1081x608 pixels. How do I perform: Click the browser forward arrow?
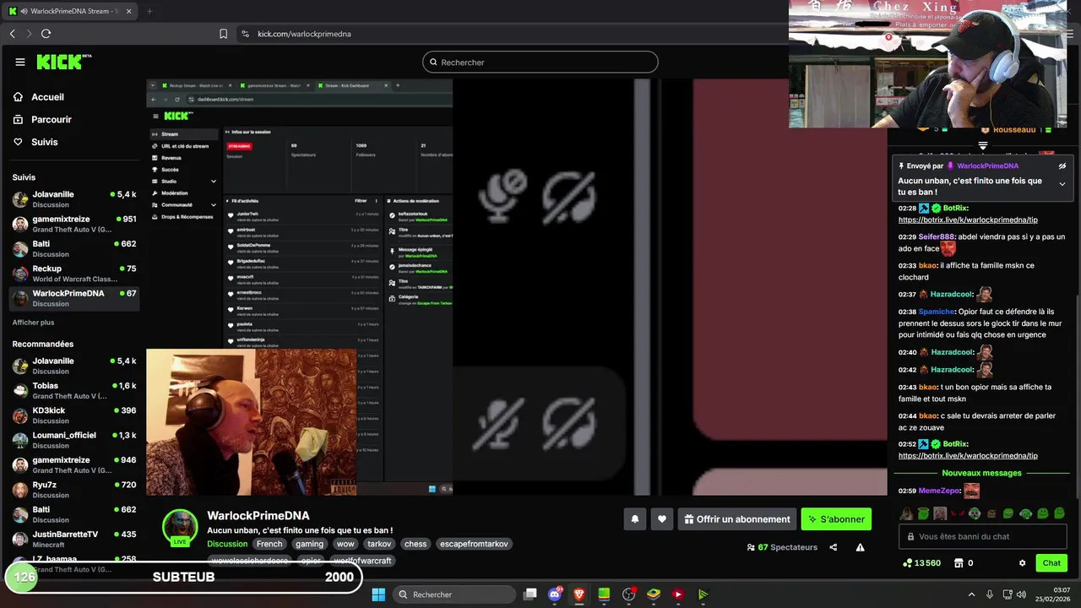point(29,34)
